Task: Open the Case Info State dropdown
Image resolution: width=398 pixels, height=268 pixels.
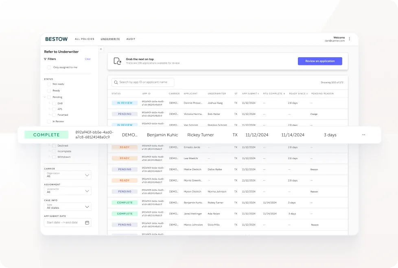Action: click(x=68, y=206)
